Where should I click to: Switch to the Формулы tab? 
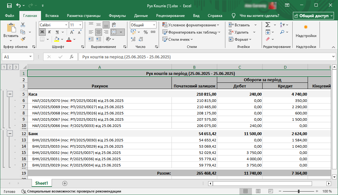(117, 16)
